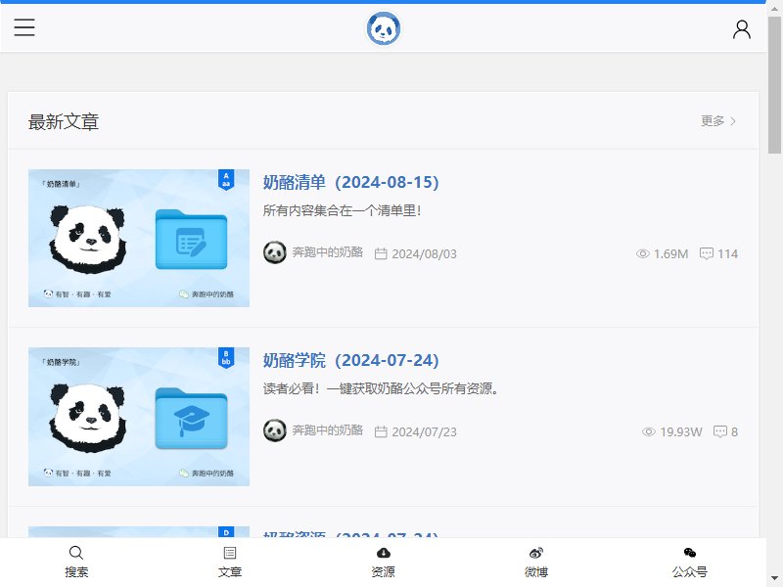
Task: Open 资源 tab in bottom bar
Action: pyautogui.click(x=383, y=562)
